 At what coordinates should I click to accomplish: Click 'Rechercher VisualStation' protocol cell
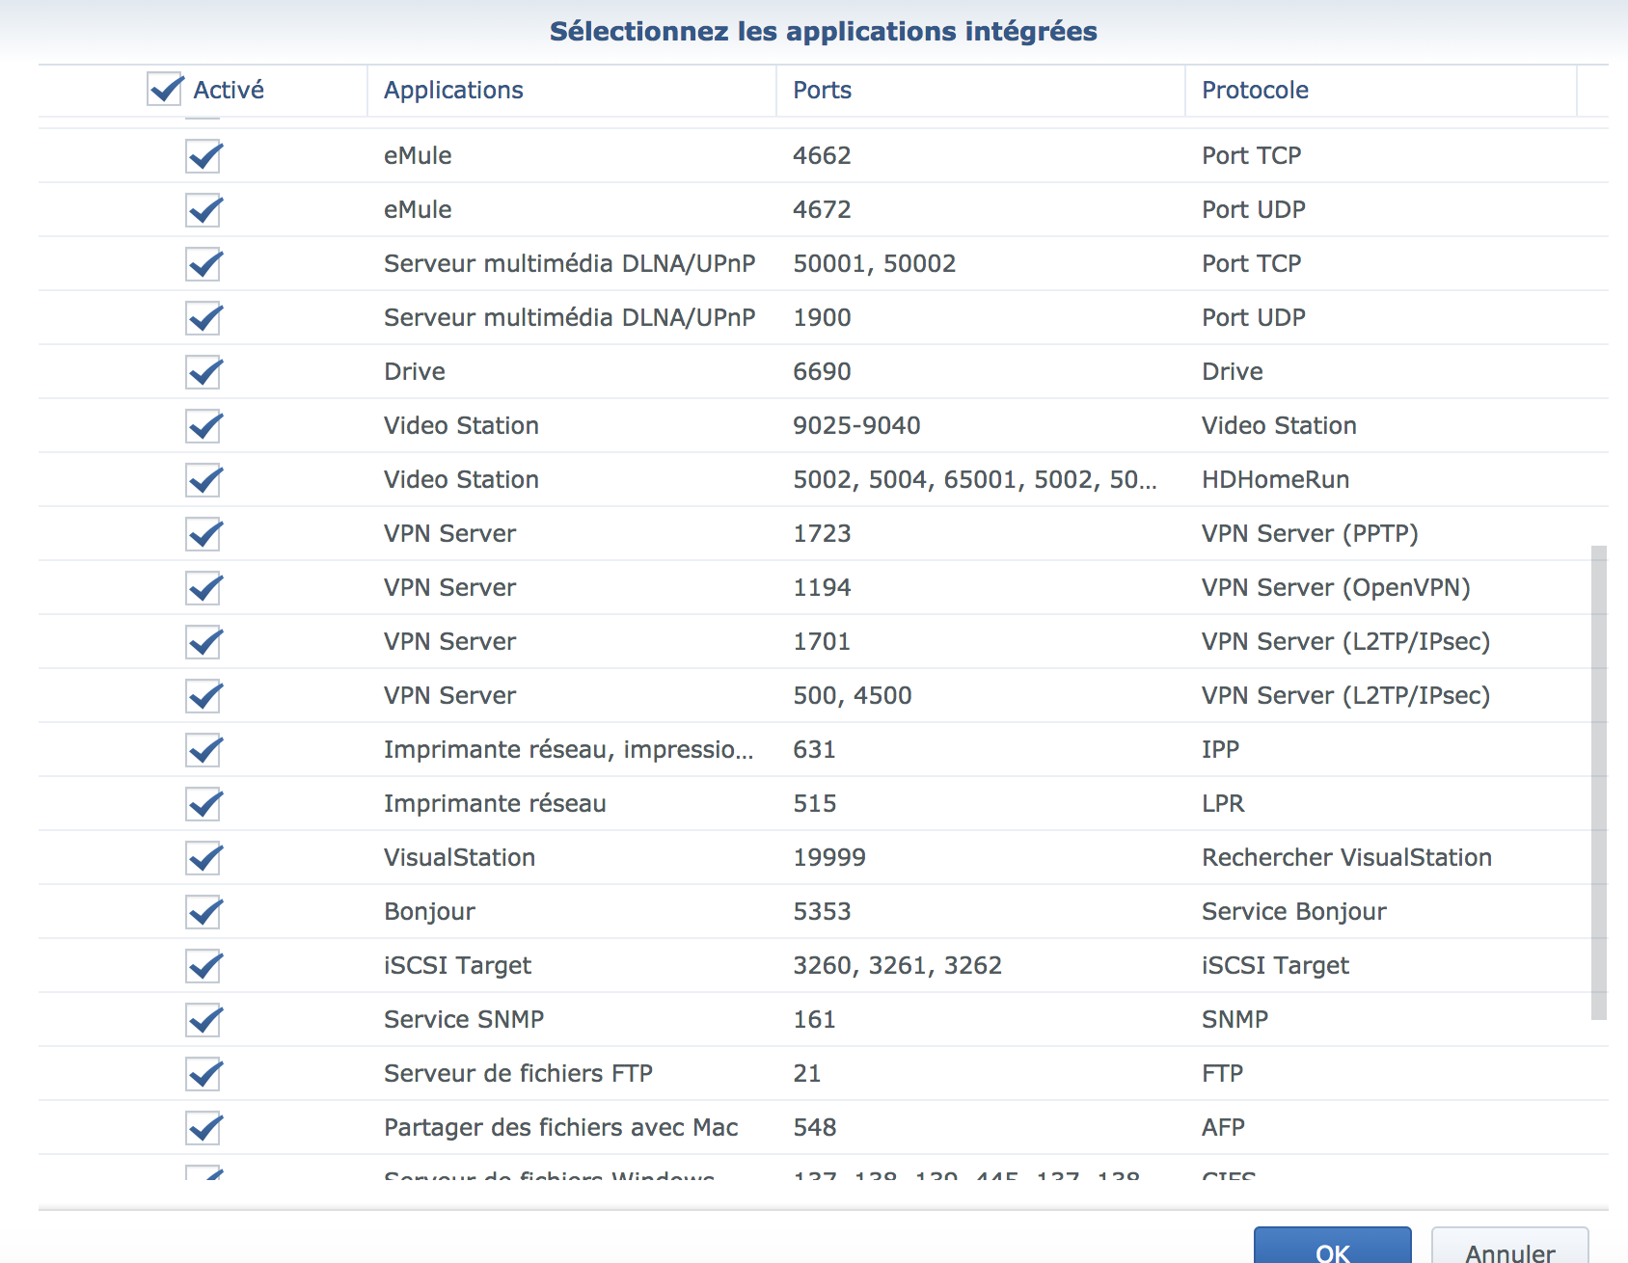click(x=1346, y=858)
